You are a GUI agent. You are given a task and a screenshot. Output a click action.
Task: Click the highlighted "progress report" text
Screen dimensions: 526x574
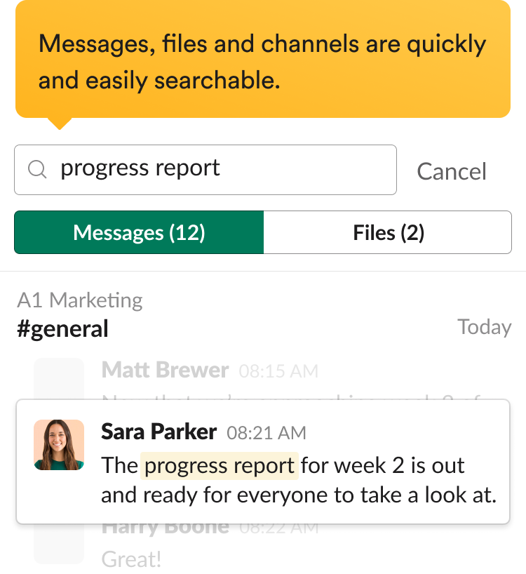(x=220, y=466)
